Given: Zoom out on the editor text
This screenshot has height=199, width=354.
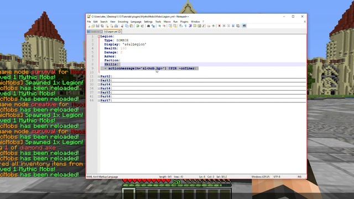Looking at the screenshot, I should tap(164, 26).
